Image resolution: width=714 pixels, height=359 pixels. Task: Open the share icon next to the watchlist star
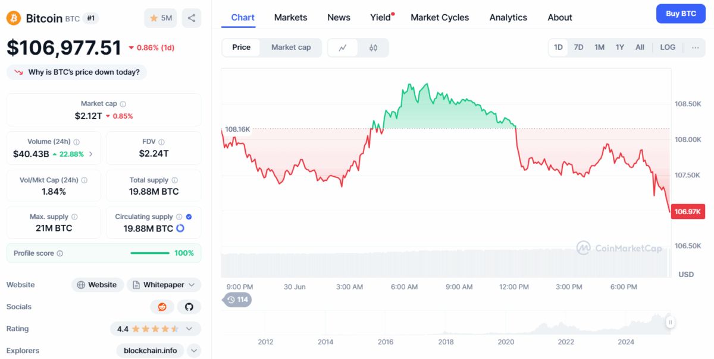[192, 18]
